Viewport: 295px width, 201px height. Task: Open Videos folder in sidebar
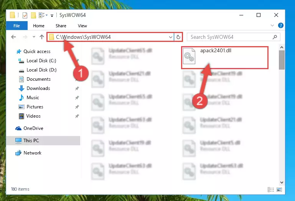click(x=33, y=116)
